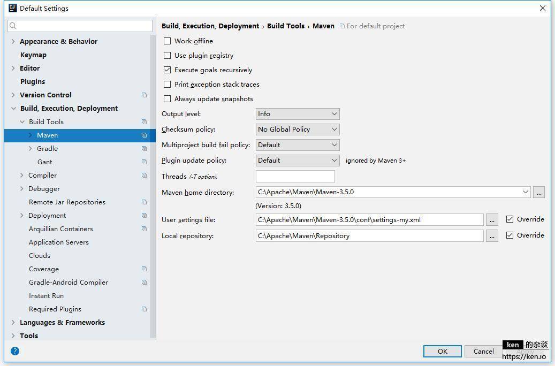555x366 pixels.
Task: Click Build Tools in breadcrumb
Action: [286, 26]
